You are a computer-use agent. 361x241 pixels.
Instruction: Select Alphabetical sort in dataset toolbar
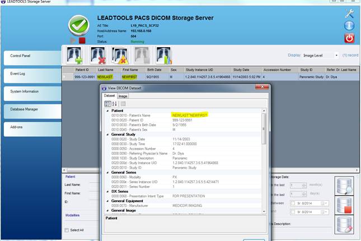pos(114,104)
